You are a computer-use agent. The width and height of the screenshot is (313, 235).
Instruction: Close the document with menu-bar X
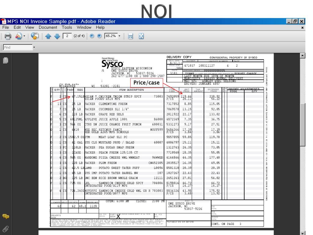[x=302, y=28]
